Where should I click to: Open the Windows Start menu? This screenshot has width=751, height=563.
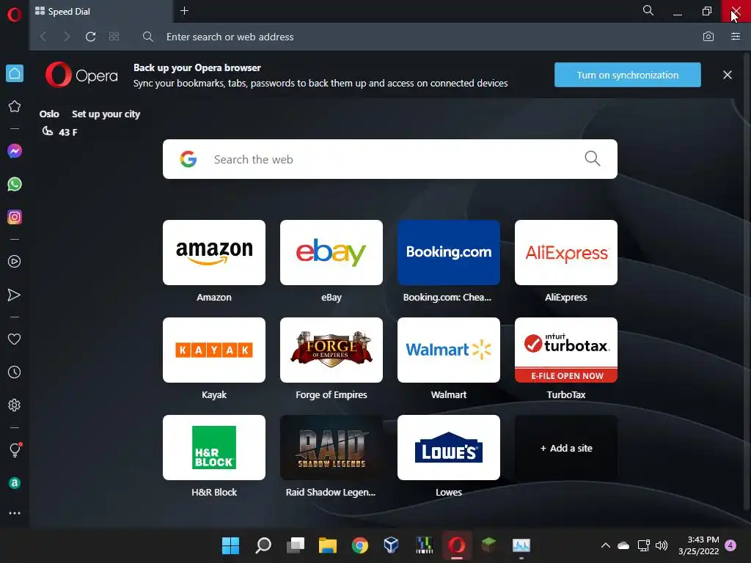[230, 545]
